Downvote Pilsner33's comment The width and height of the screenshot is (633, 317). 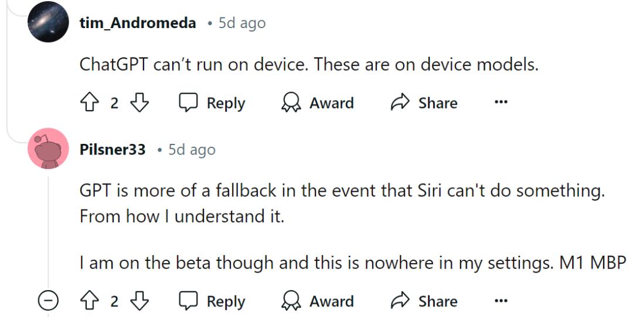click(139, 302)
